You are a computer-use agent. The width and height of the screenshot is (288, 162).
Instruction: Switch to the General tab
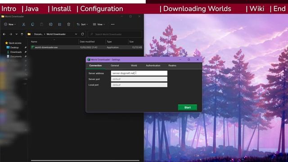pyautogui.click(x=115, y=66)
